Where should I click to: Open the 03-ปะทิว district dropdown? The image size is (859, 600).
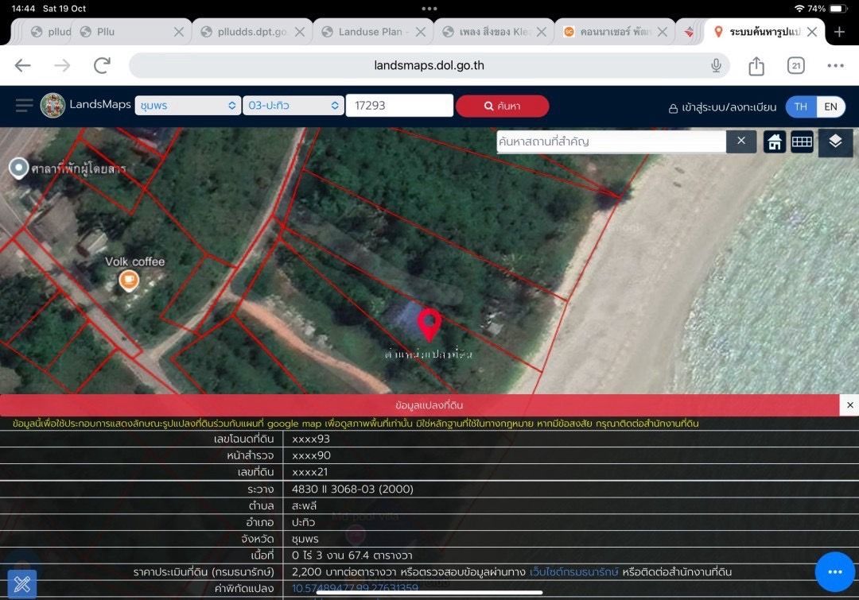[x=293, y=106]
